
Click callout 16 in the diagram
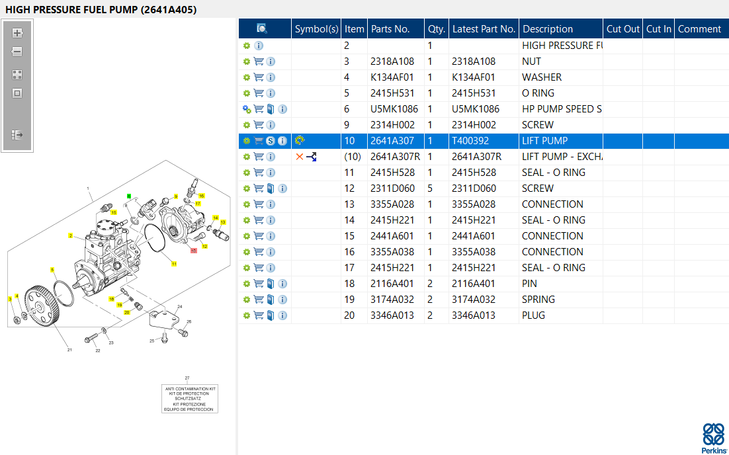tap(202, 196)
